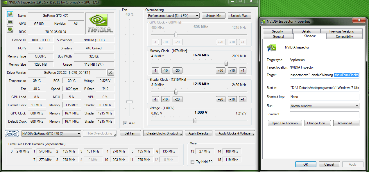Click the BIOS value 70.00.35.00.04

point(56,32)
